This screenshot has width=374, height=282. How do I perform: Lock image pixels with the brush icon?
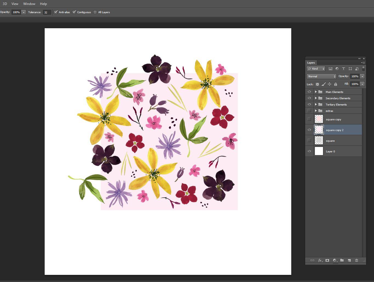click(x=324, y=84)
